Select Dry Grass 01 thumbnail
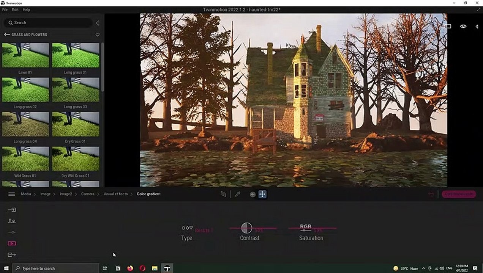Viewport: 483px width, 273px height. pyautogui.click(x=76, y=124)
